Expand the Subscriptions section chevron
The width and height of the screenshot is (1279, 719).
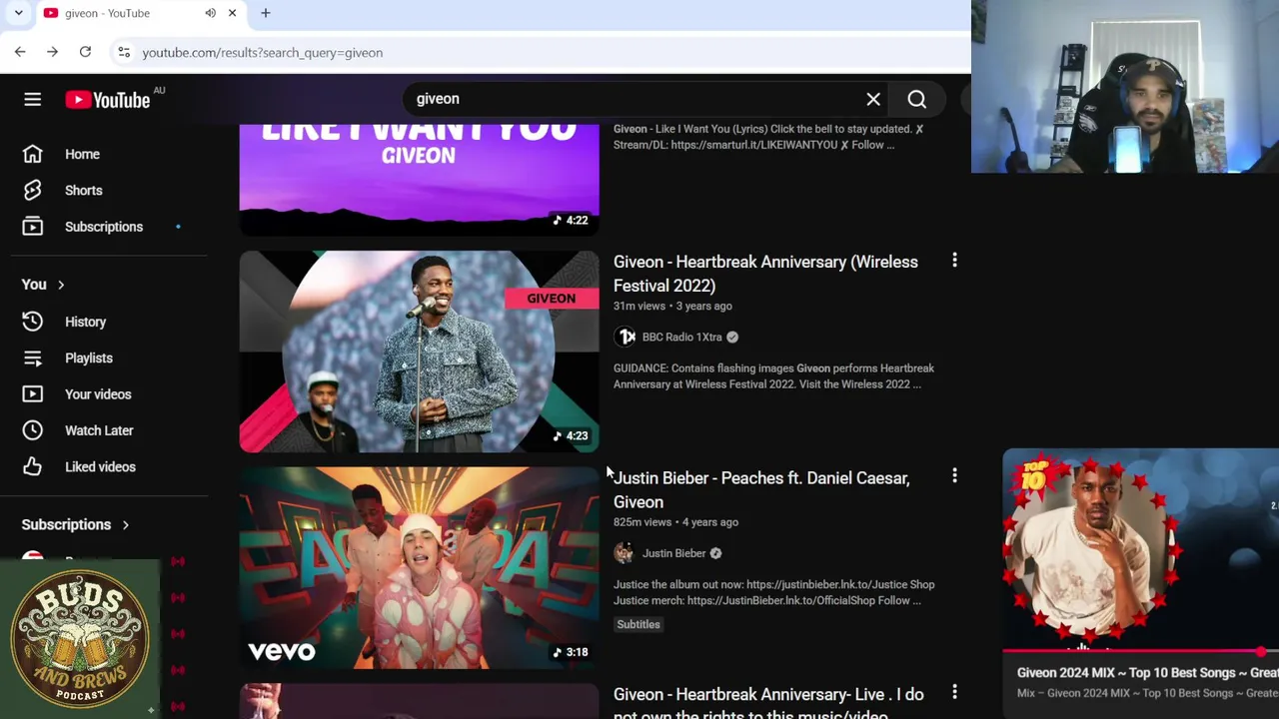click(x=125, y=524)
